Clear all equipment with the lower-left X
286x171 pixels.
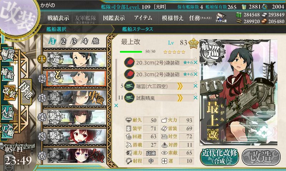click(116, 105)
